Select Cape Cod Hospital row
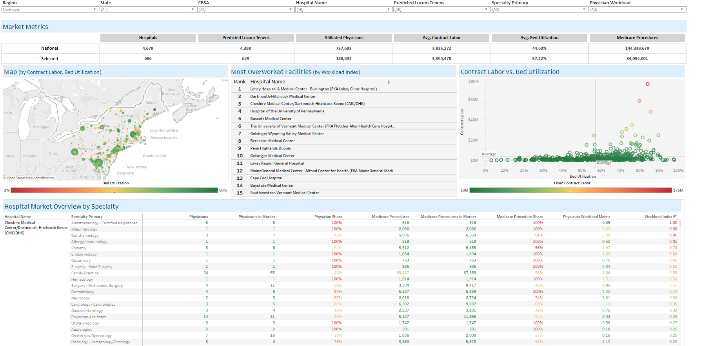Viewport: 703px width, 346px height. click(344, 178)
